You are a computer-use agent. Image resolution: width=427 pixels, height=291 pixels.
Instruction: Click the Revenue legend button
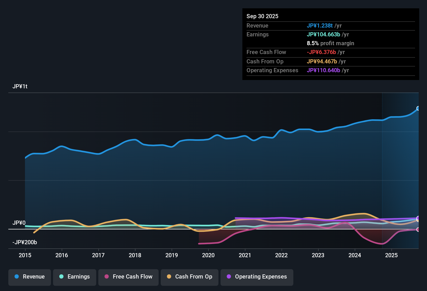pyautogui.click(x=29, y=277)
